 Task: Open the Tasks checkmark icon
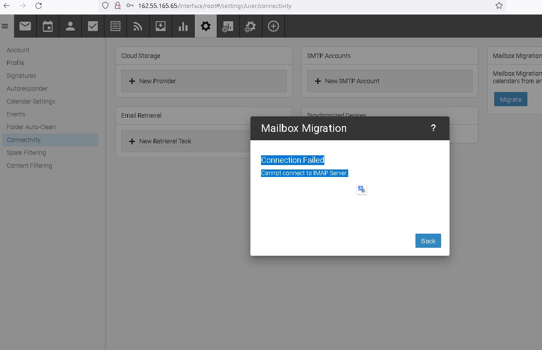[x=93, y=26]
